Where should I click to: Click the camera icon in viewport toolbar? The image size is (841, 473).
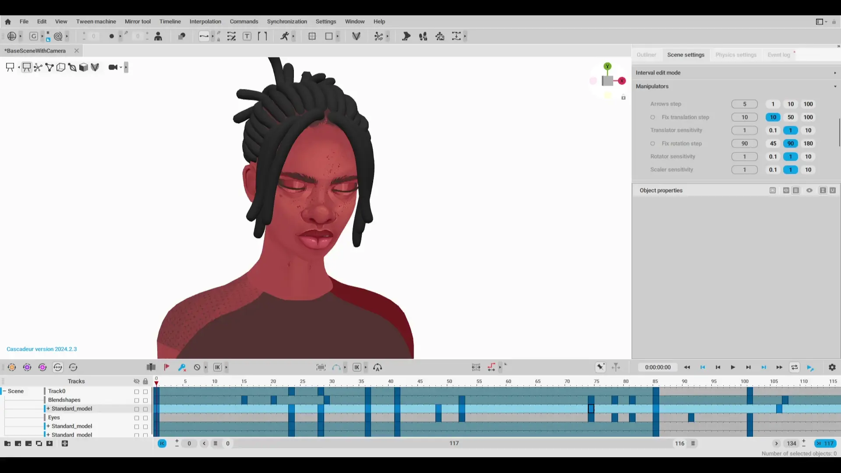[x=113, y=67]
